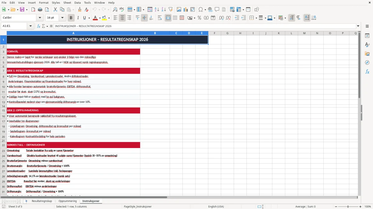Insert Hyperlink globe icon
The height and width of the screenshot is (209, 373).
pos(210,10)
